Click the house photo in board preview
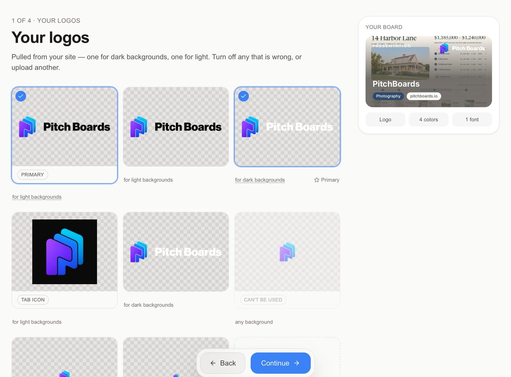The height and width of the screenshot is (377, 511). click(x=400, y=63)
